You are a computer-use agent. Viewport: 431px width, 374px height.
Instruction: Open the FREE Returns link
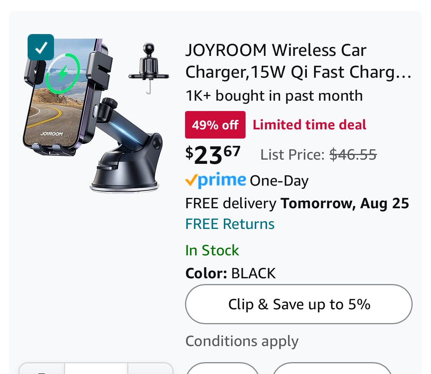pyautogui.click(x=230, y=224)
